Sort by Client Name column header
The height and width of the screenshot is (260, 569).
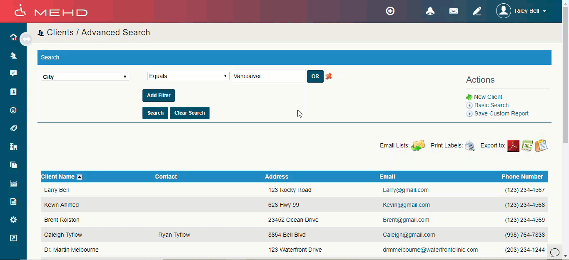coord(58,177)
